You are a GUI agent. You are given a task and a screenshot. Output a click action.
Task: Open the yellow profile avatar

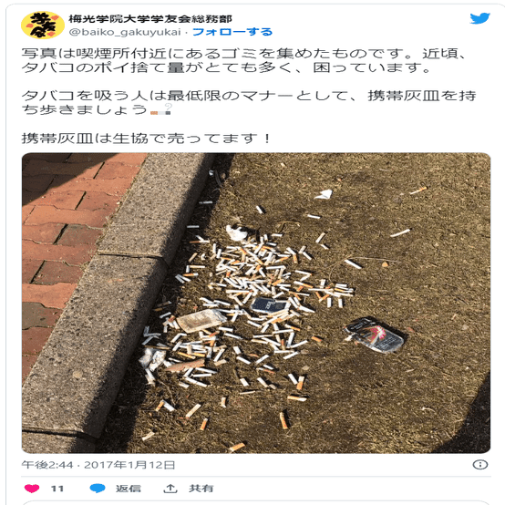pyautogui.click(x=43, y=26)
